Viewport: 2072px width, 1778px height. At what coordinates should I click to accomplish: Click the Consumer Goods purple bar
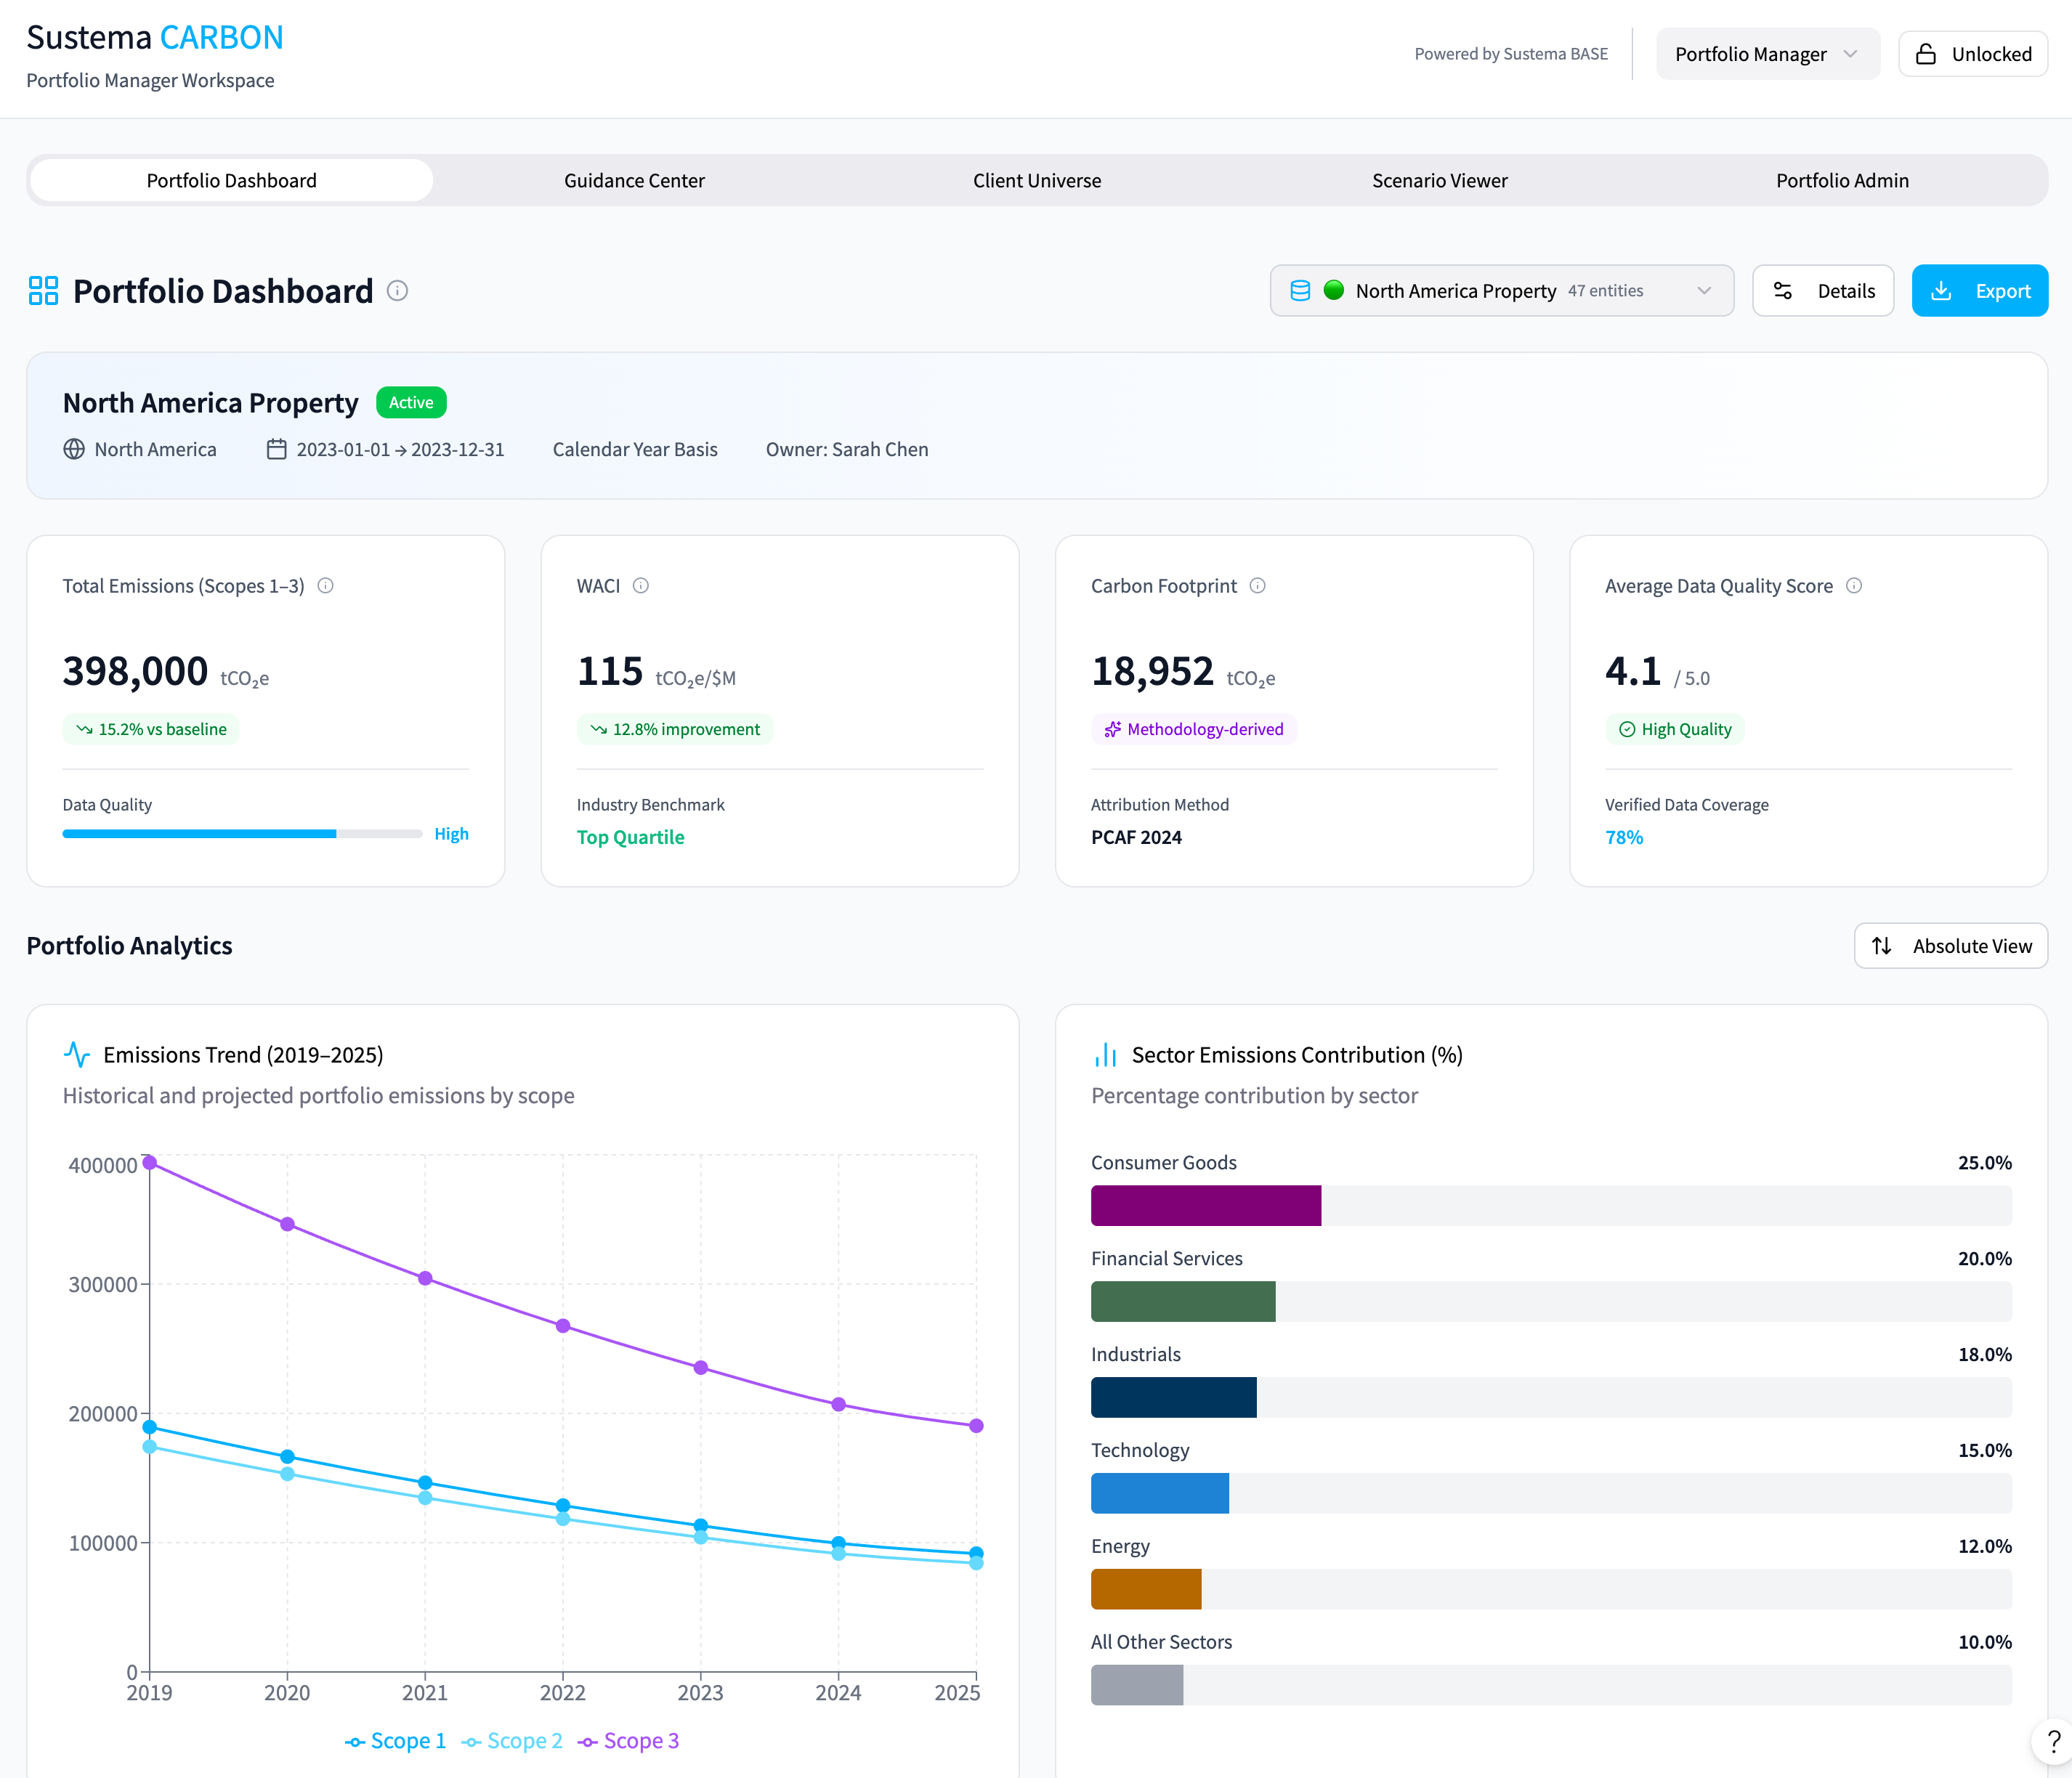click(1206, 1206)
